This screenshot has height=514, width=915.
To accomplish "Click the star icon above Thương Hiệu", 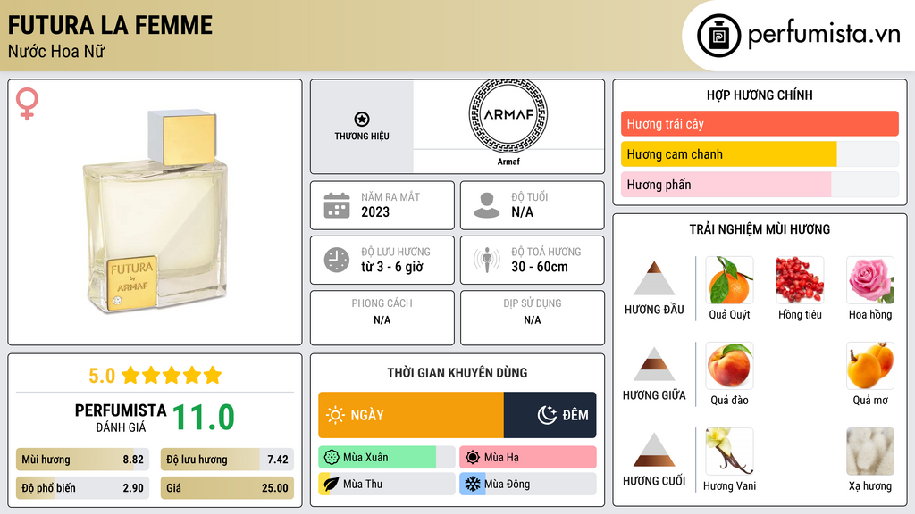I will tap(361, 120).
